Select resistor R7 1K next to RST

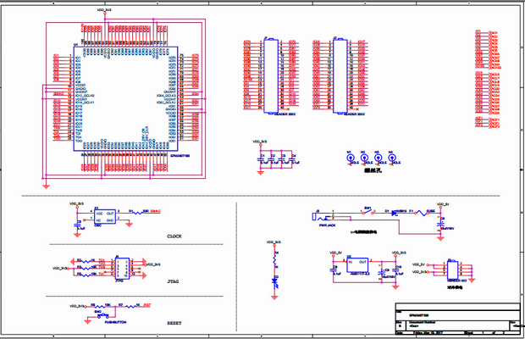[x=130, y=305]
